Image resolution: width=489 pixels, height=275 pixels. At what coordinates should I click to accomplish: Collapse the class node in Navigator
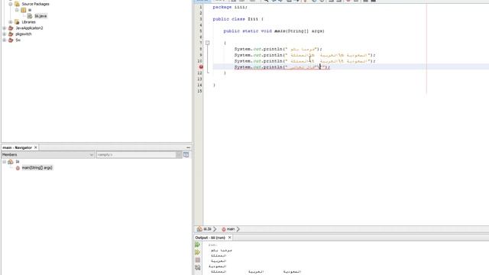[x=5, y=161]
